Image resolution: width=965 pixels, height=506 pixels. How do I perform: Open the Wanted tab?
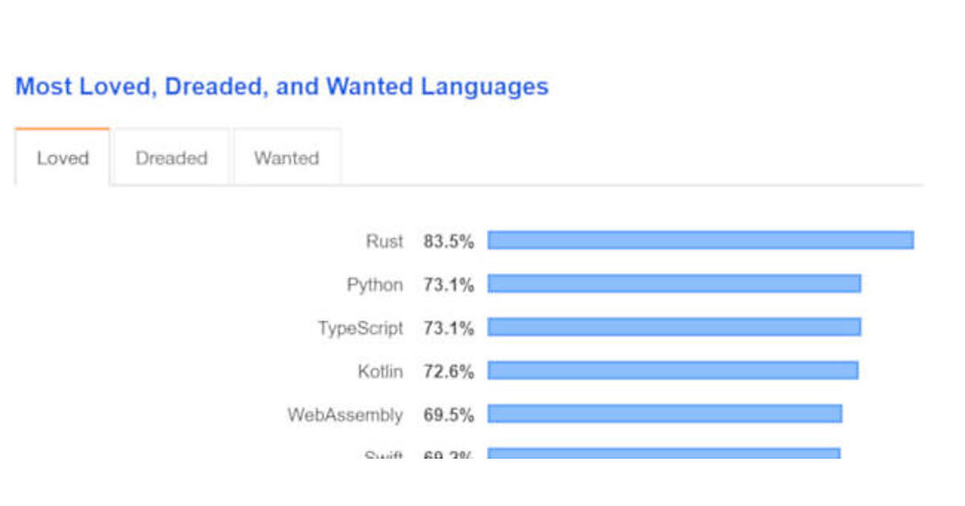[286, 158]
